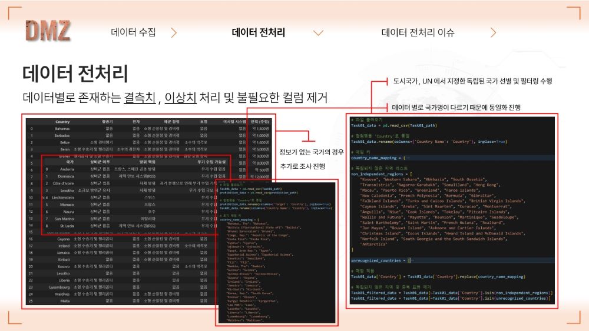Click the note 정보가 없는 국가의 경우

[311, 152]
